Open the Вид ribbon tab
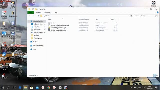160x90 pixels. click(56, 12)
